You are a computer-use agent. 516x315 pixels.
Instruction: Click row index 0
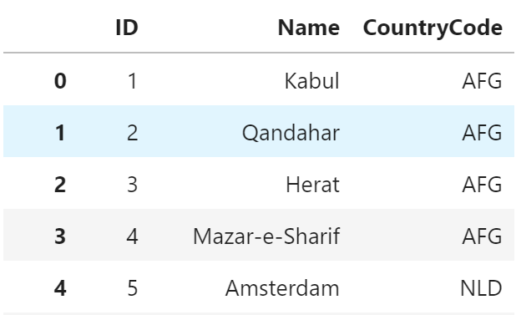(x=60, y=81)
